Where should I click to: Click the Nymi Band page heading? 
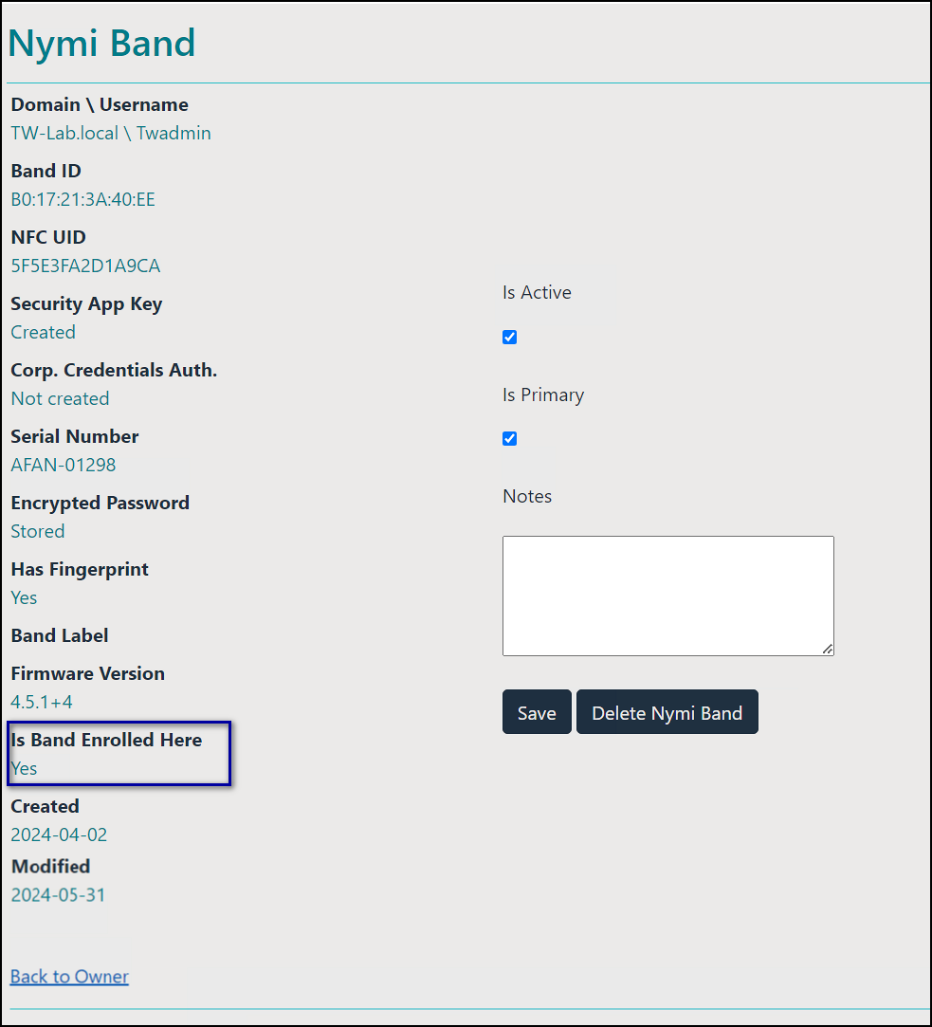tap(101, 44)
